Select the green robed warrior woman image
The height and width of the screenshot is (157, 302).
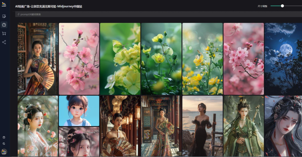point(244,126)
